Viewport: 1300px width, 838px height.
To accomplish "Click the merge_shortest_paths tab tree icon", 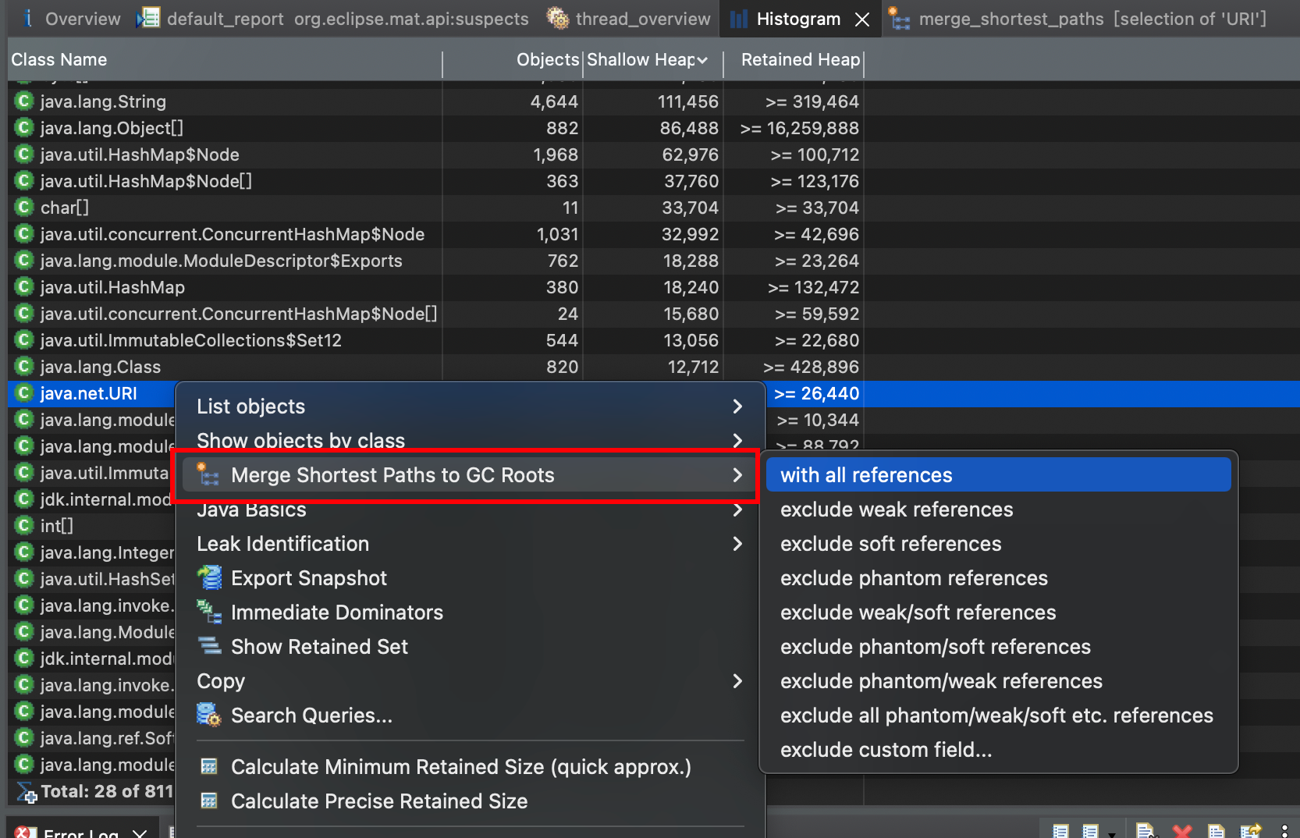I will click(x=900, y=19).
